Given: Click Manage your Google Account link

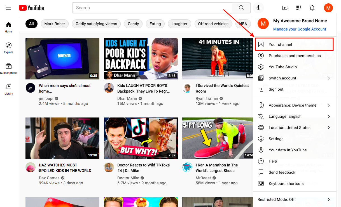Looking at the screenshot, I should pyautogui.click(x=300, y=29).
